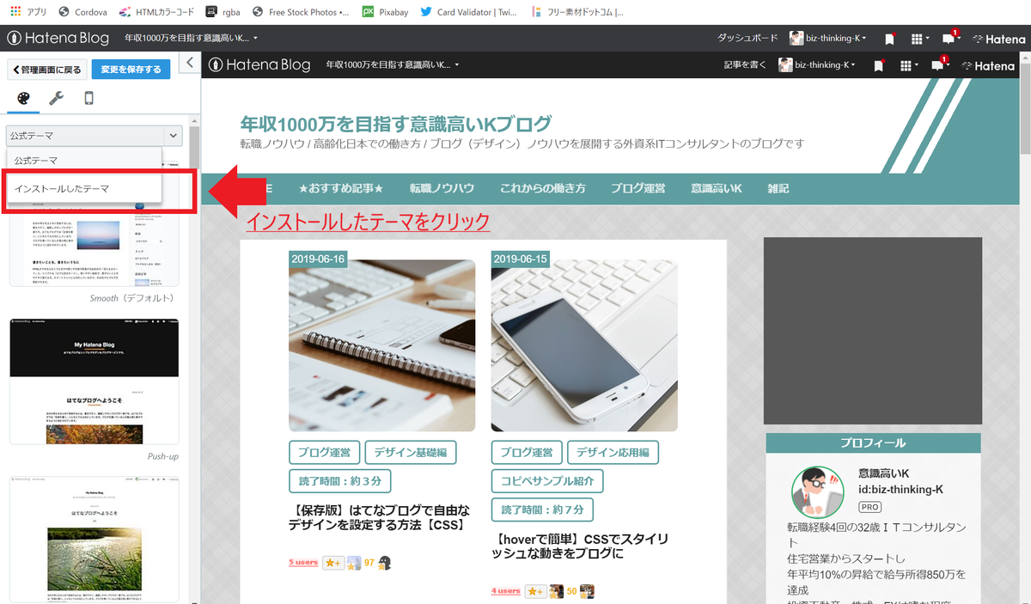
Task: Open the Pixabay bookmark
Action: point(385,12)
